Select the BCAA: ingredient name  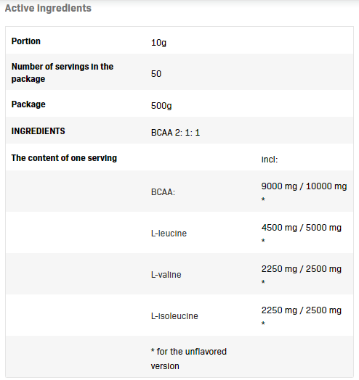tap(163, 192)
